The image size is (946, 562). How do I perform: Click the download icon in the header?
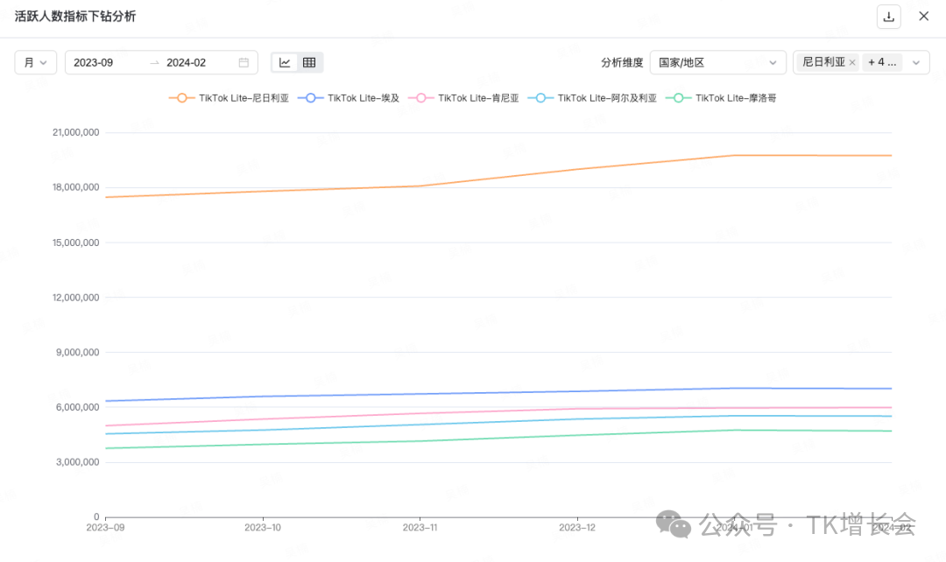[x=888, y=17]
